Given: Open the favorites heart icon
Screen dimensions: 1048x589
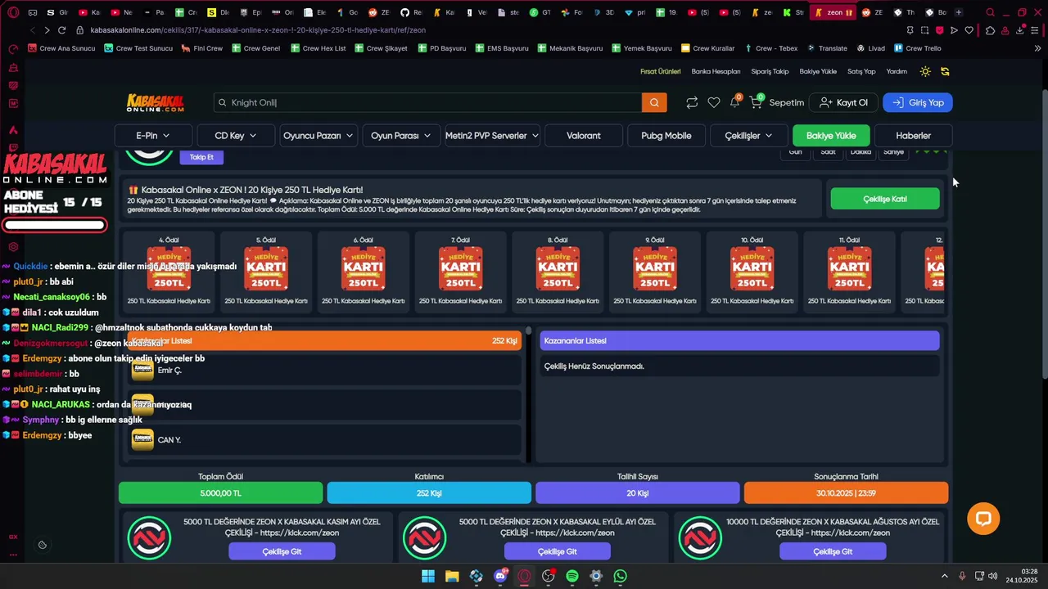Looking at the screenshot, I should pyautogui.click(x=714, y=102).
